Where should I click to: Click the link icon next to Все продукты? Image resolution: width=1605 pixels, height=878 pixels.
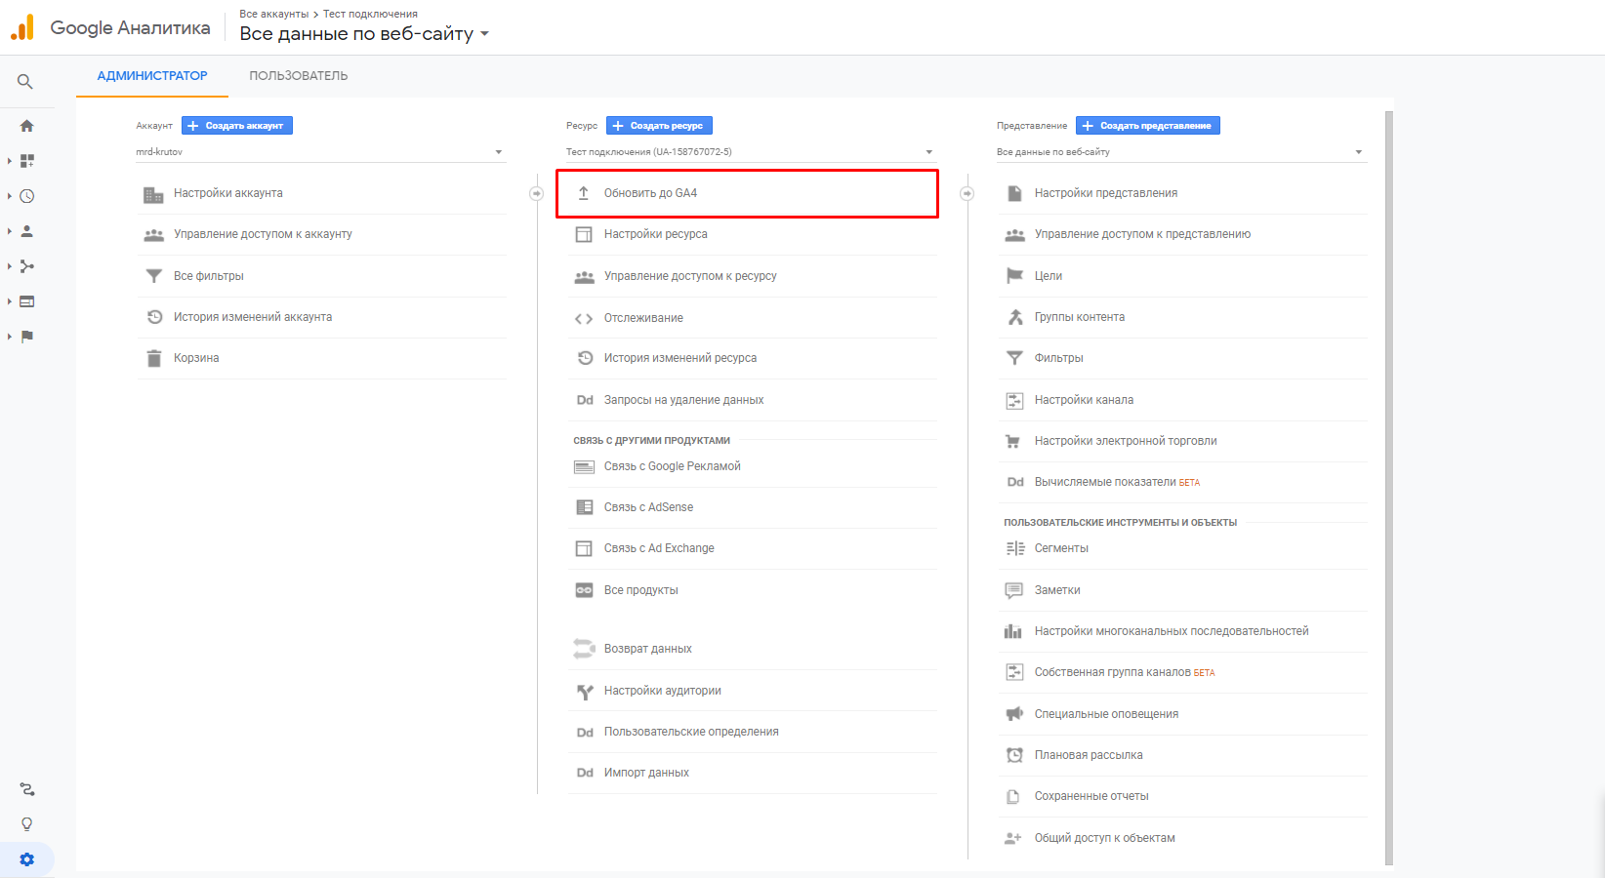584,590
